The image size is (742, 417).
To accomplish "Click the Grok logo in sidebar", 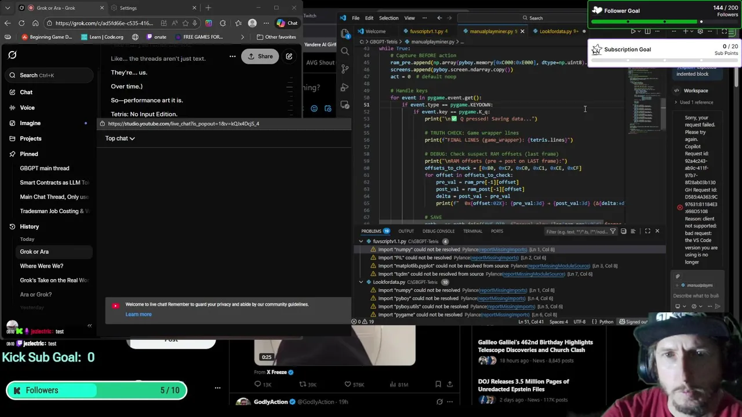I will coord(12,55).
